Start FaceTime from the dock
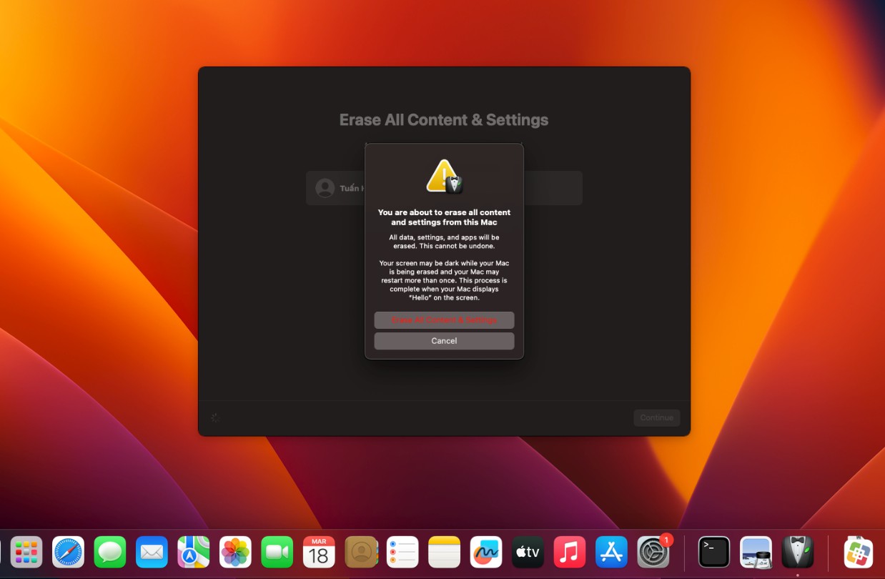The image size is (885, 579). (x=277, y=552)
